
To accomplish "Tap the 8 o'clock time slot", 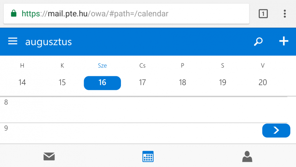I will pos(148,110).
